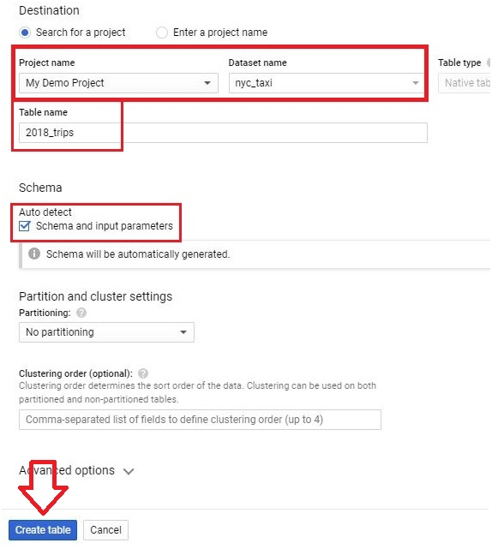Click the Project name dropdown arrow
Viewport: 492px width, 549px height.
click(x=207, y=83)
